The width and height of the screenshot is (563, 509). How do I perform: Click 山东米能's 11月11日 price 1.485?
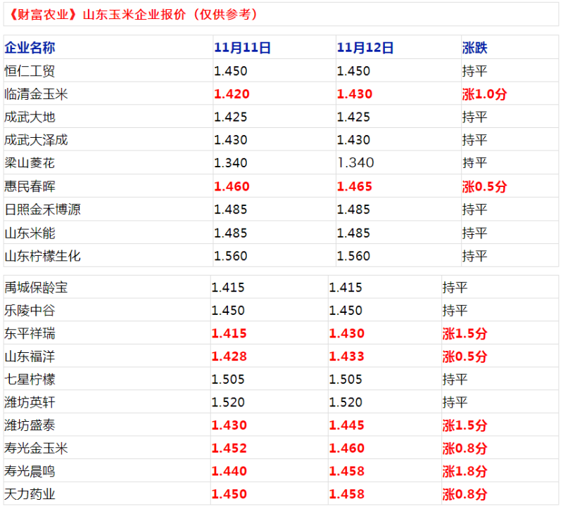tap(231, 233)
